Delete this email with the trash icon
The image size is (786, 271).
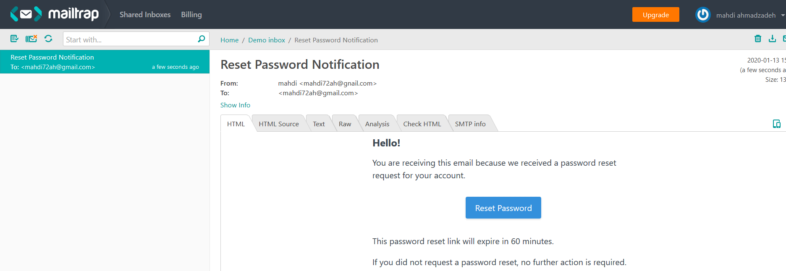758,39
